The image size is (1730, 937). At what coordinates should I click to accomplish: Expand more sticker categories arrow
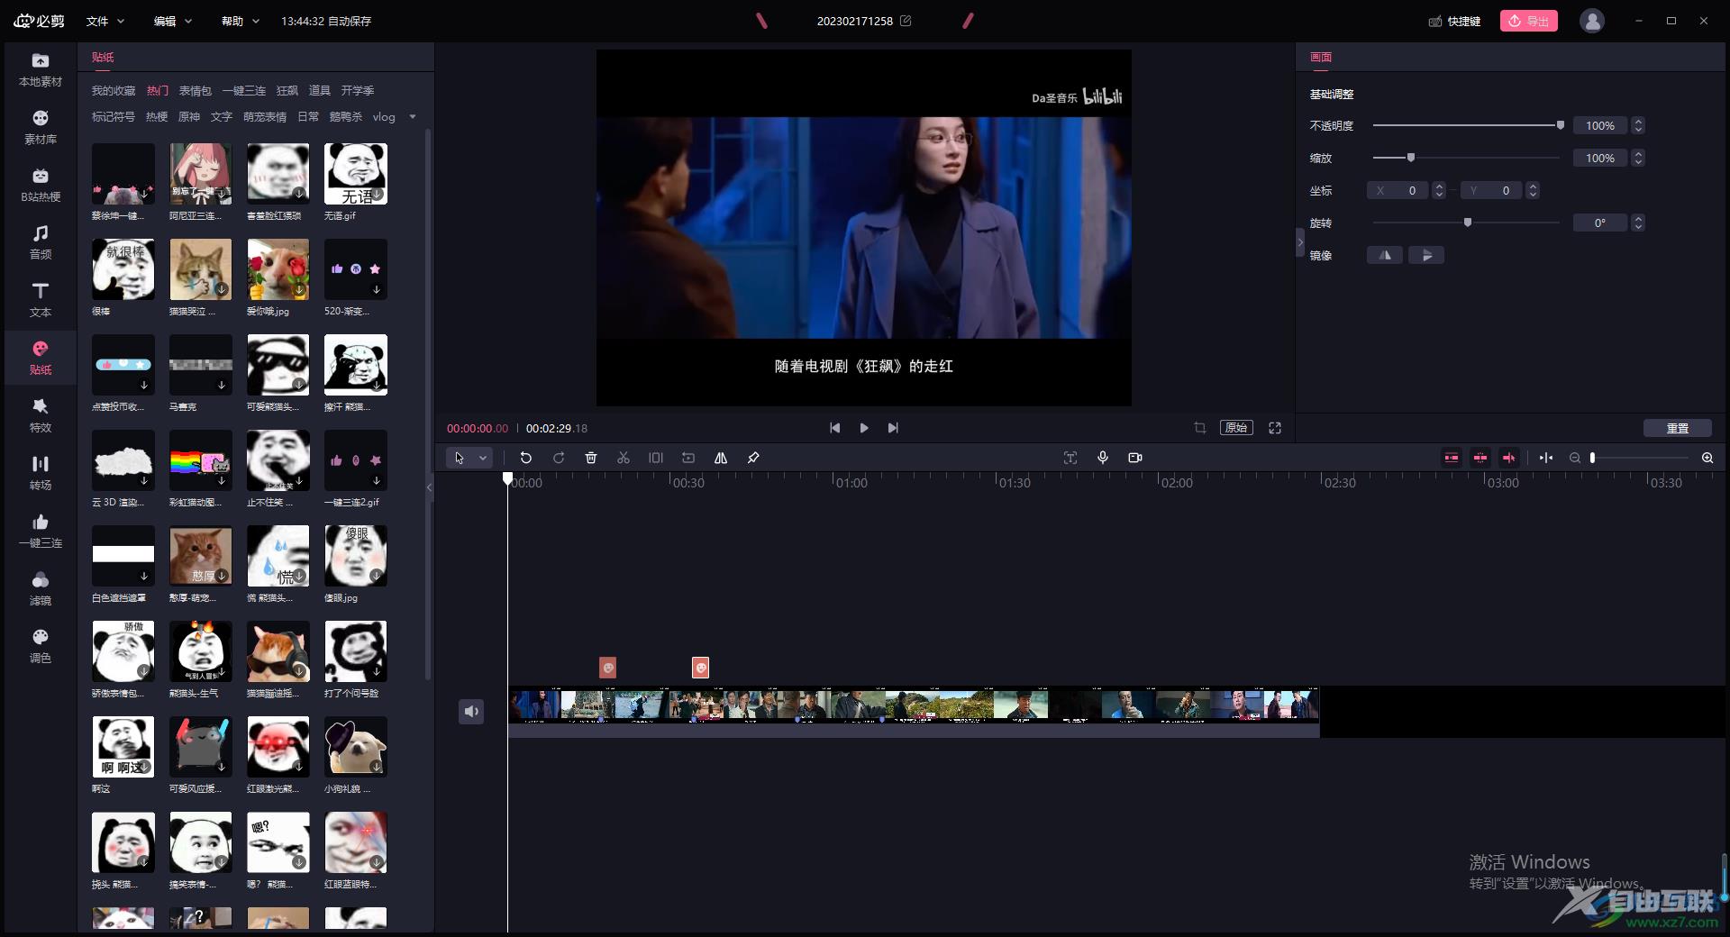pos(413,116)
